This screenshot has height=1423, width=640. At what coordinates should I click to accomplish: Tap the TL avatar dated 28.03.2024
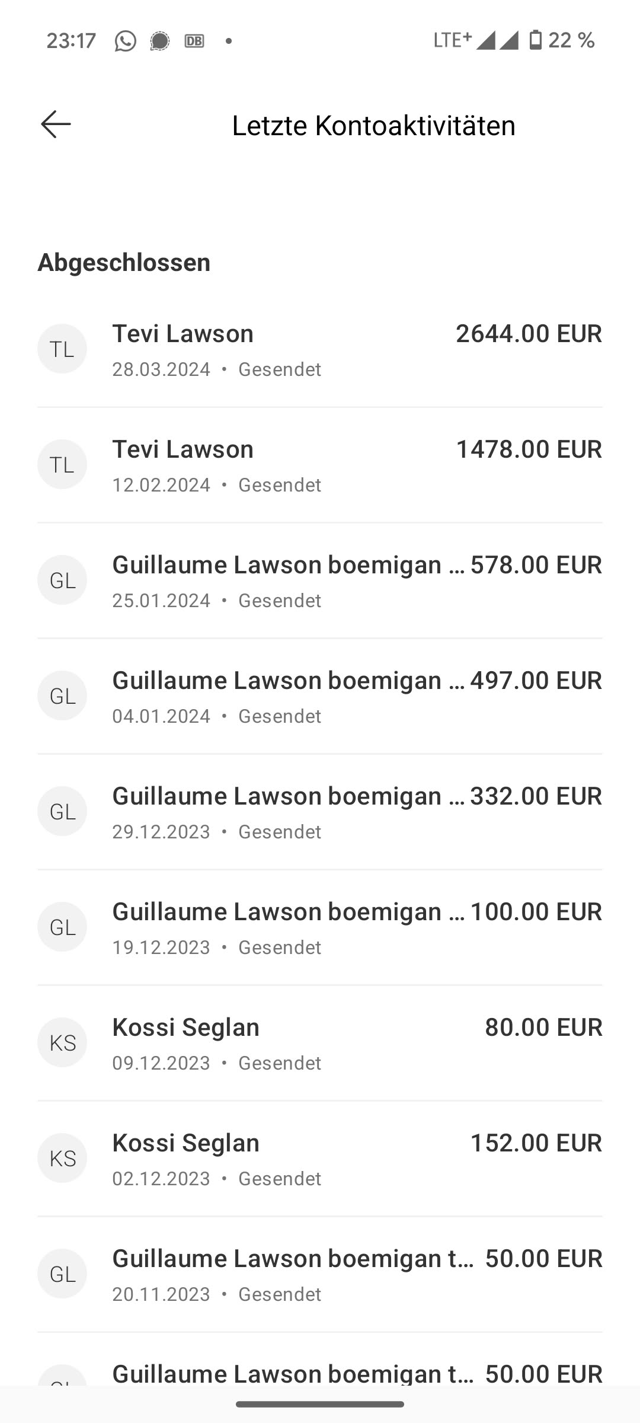pos(62,349)
